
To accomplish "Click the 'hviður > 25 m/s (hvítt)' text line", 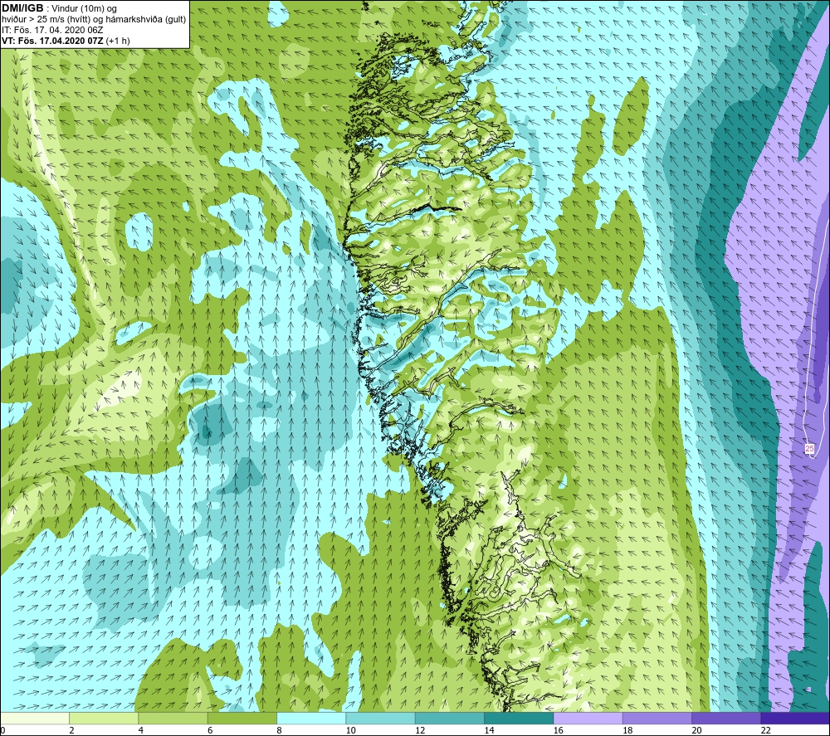I will coord(94,19).
